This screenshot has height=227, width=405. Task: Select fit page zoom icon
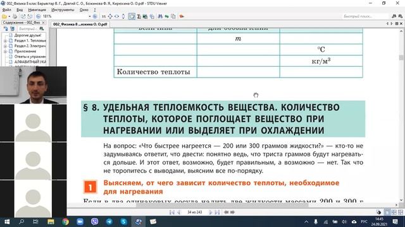coord(110,16)
